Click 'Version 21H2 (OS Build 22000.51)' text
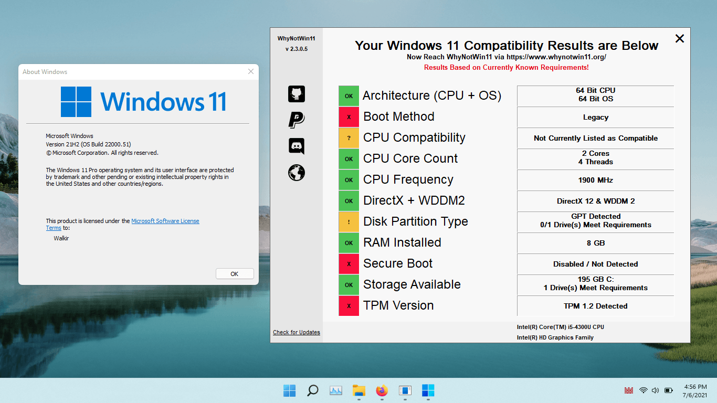Screen dimensions: 717x403 [x=88, y=144]
